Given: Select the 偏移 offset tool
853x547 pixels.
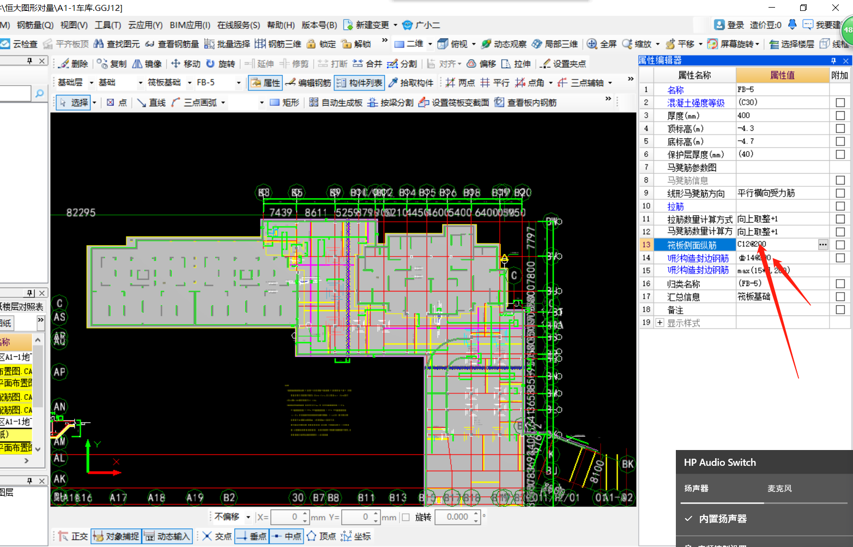Looking at the screenshot, I should point(482,64).
